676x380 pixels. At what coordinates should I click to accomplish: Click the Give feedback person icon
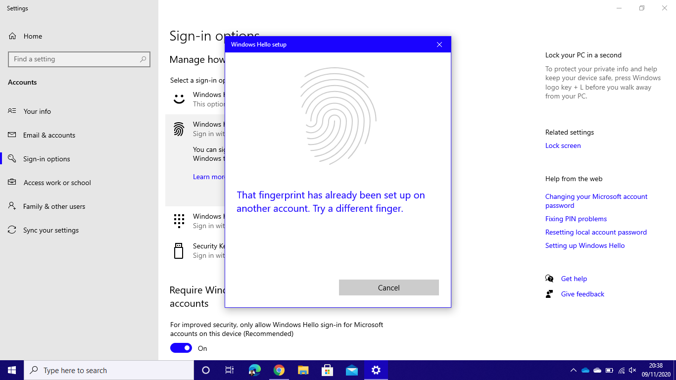point(549,294)
